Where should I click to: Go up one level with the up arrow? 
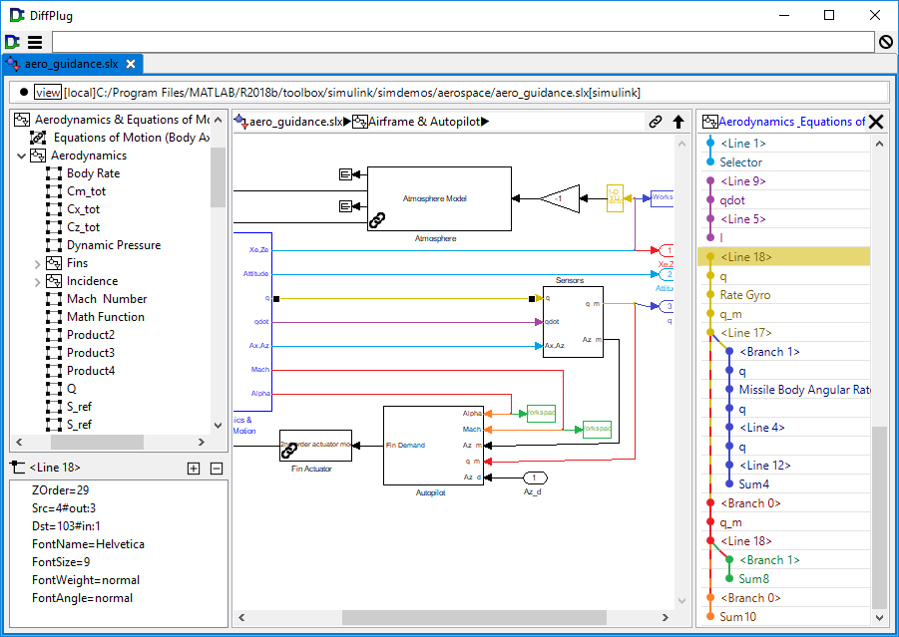pos(678,122)
